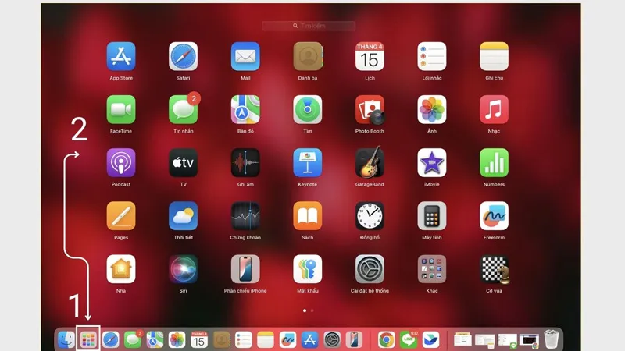Viewport: 625px width, 351px height.
Task: Launch Siri
Action: (x=183, y=269)
